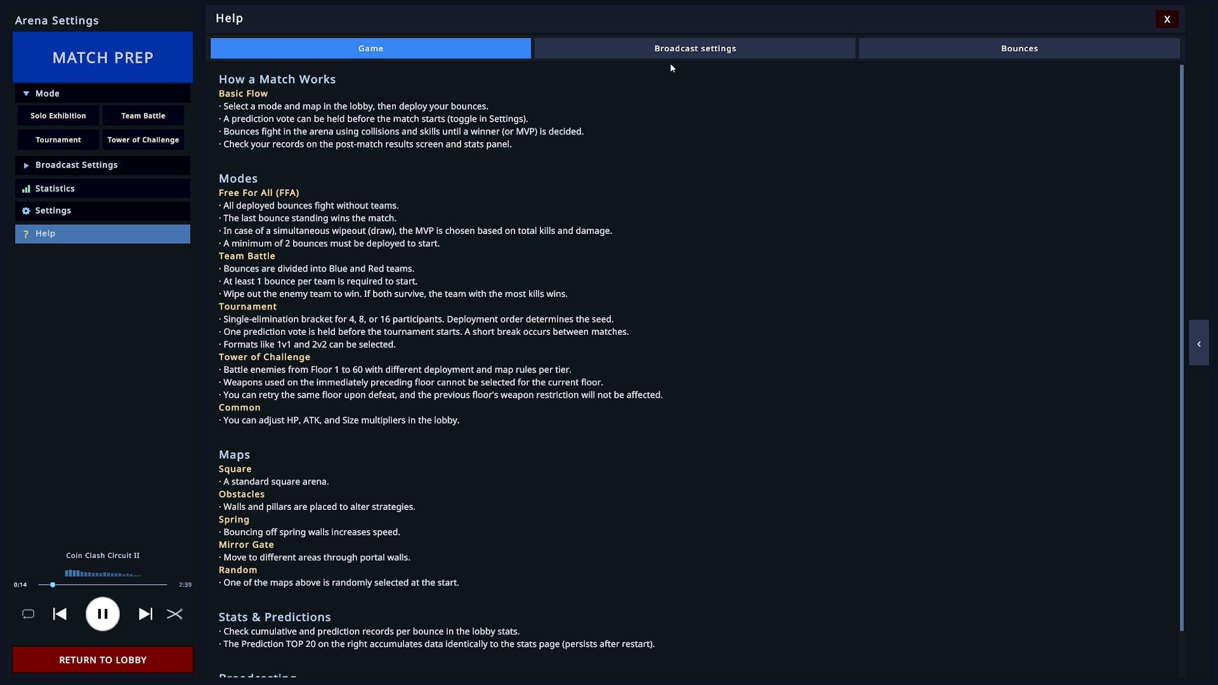Expand the right side panel chevron
The image size is (1218, 685).
1198,343
